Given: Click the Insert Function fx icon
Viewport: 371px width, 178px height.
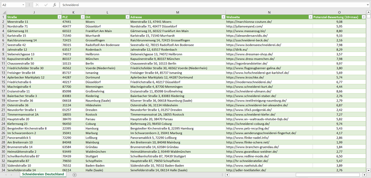Looking at the screenshot, I should (54, 5).
